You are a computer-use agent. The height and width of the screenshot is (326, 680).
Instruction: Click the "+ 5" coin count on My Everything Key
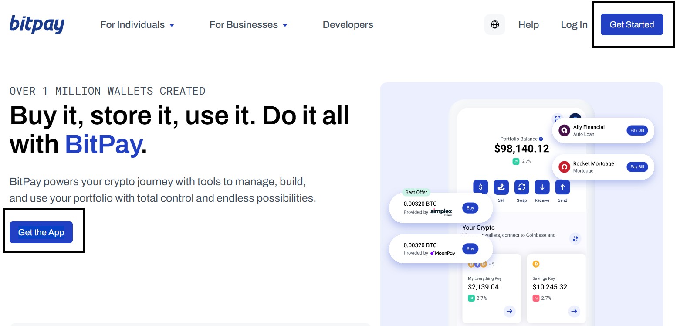click(491, 264)
